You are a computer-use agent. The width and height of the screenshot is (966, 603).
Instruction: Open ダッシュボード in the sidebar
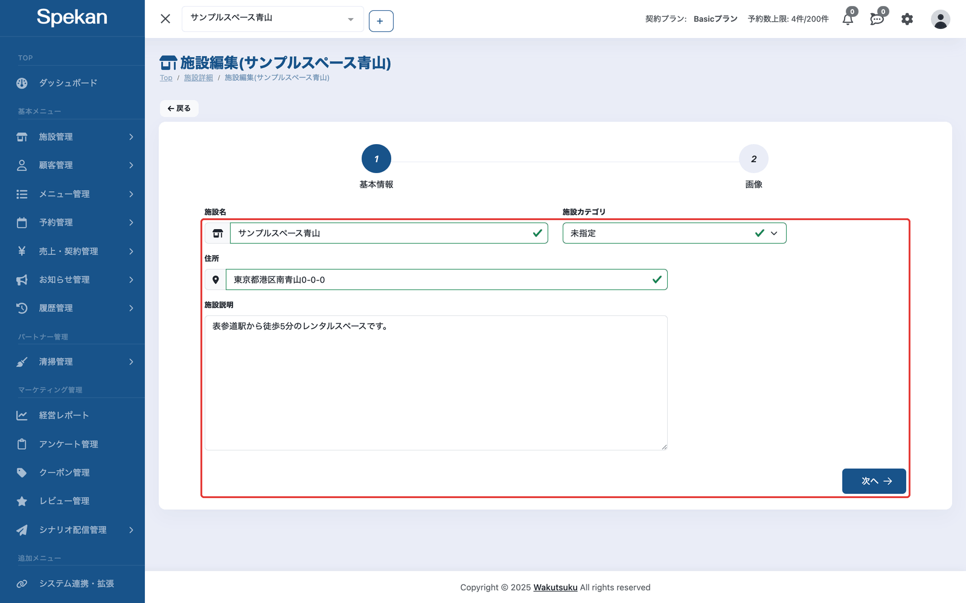pyautogui.click(x=72, y=83)
